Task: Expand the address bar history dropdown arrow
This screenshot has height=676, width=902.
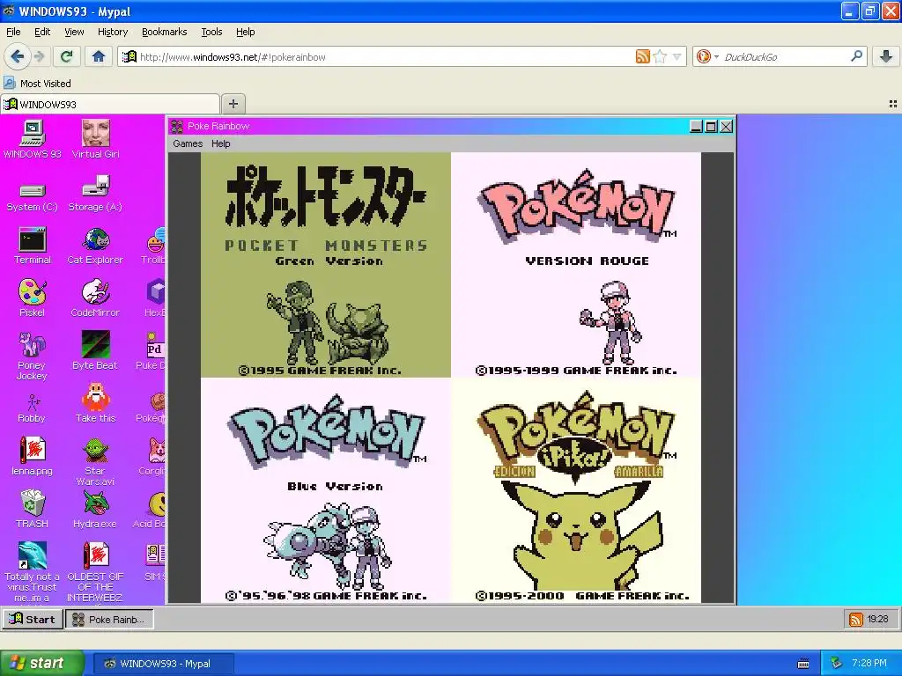Action: pos(677,57)
